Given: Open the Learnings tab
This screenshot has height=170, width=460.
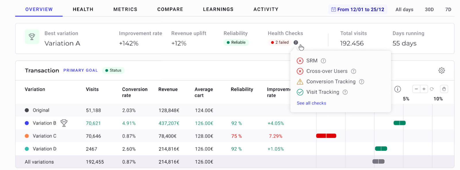Looking at the screenshot, I should tap(218, 9).
